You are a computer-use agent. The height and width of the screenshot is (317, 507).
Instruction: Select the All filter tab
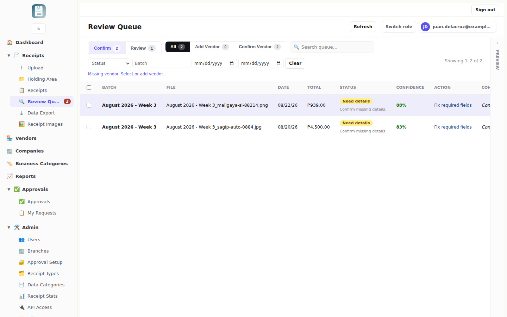click(178, 47)
